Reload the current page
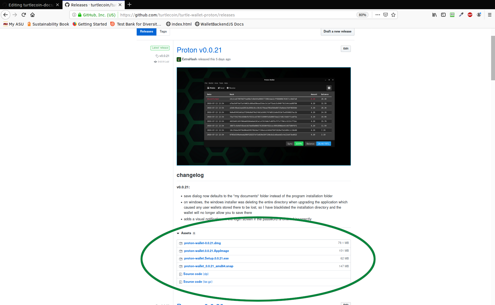Viewport: 495px width, 305px height. pos(24,15)
